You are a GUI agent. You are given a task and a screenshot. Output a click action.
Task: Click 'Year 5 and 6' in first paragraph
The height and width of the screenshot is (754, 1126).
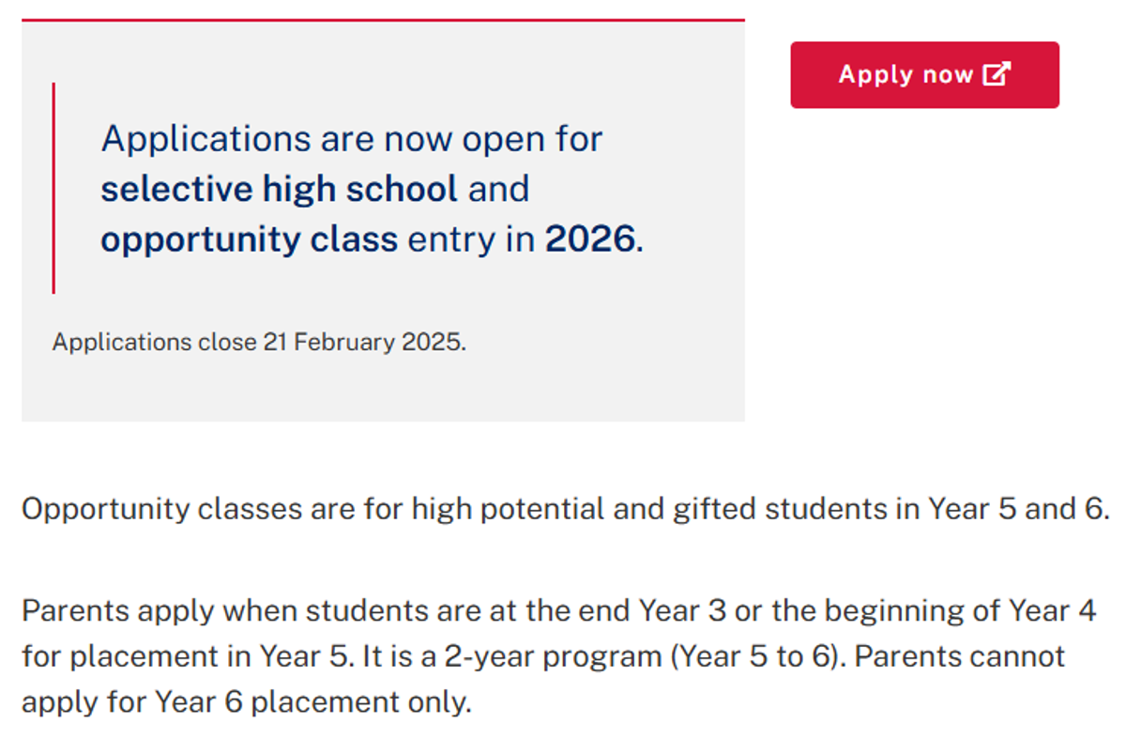[x=1019, y=510]
